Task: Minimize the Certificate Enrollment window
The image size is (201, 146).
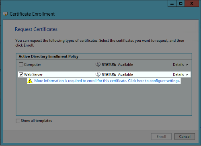Action: pyautogui.click(x=172, y=4)
